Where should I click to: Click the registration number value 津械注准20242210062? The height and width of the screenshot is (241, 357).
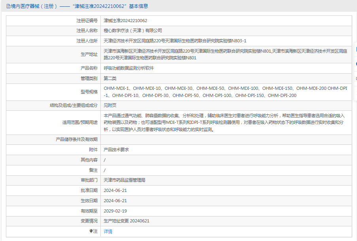point(125,20)
